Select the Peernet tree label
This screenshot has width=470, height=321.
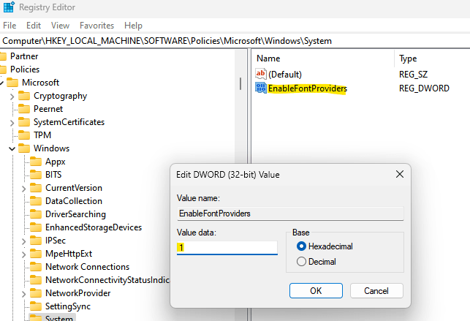coord(48,109)
